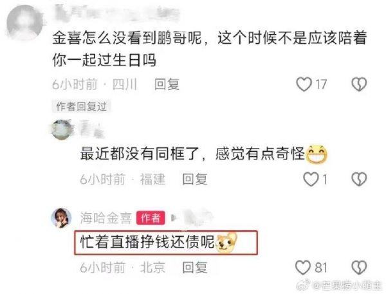Tap the red 作者 badge
This screenshot has width=386, height=294.
pyautogui.click(x=151, y=218)
